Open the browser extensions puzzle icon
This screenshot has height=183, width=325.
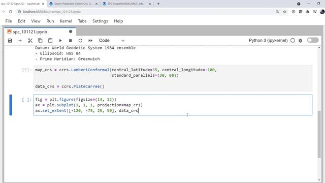click(x=308, y=12)
